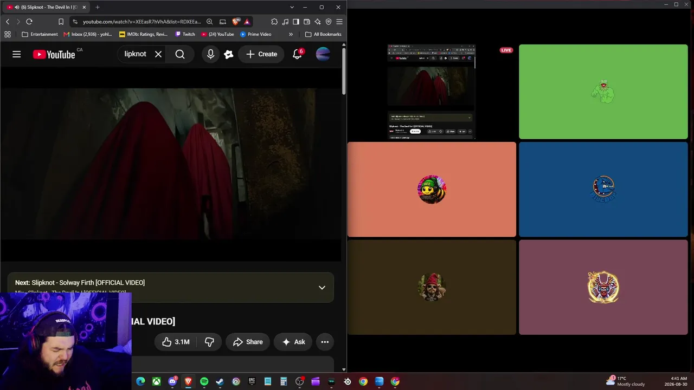Image resolution: width=694 pixels, height=390 pixels.
Task: Open the All Bookmarks folder
Action: click(x=323, y=34)
